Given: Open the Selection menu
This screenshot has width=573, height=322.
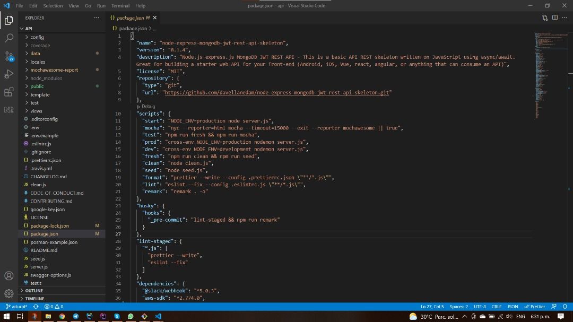Looking at the screenshot, I should coord(53,5).
